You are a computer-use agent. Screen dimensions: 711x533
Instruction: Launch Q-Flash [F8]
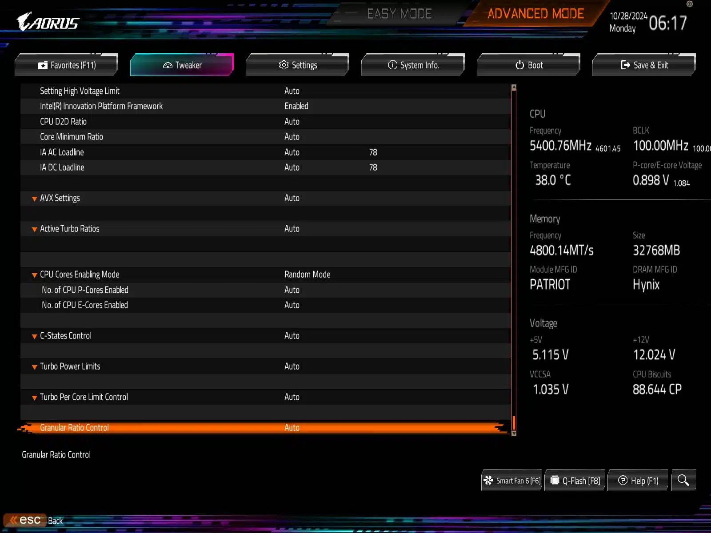coord(575,480)
